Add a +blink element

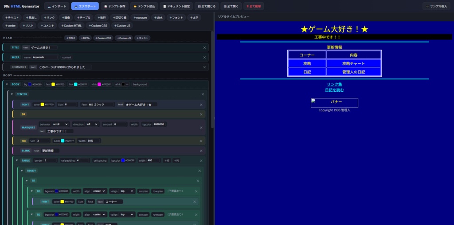158,18
